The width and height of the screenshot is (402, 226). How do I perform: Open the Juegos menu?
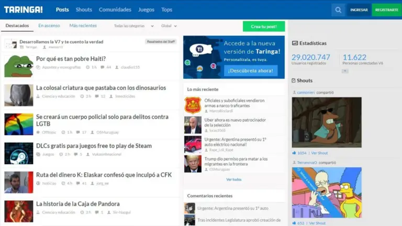146,10
